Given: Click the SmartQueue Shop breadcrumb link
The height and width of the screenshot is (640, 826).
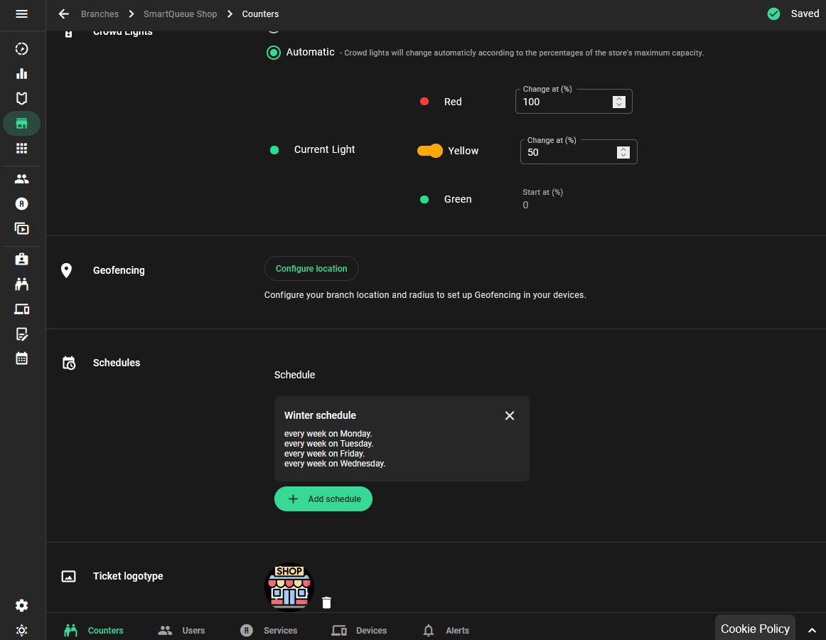Looking at the screenshot, I should click(x=180, y=14).
